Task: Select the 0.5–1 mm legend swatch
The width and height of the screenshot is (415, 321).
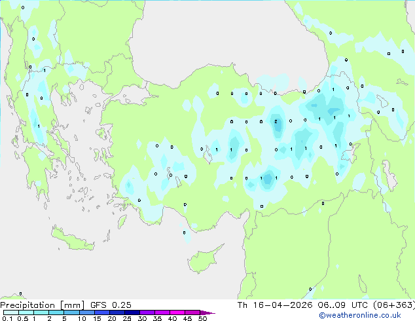Action: [x=26, y=312]
